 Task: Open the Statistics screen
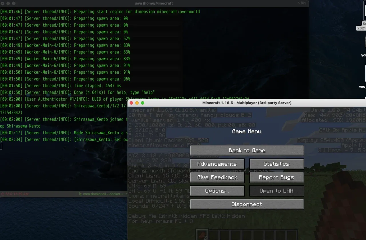[277, 164]
